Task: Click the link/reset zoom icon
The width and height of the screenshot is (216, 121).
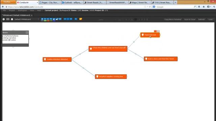Action: click(8, 19)
